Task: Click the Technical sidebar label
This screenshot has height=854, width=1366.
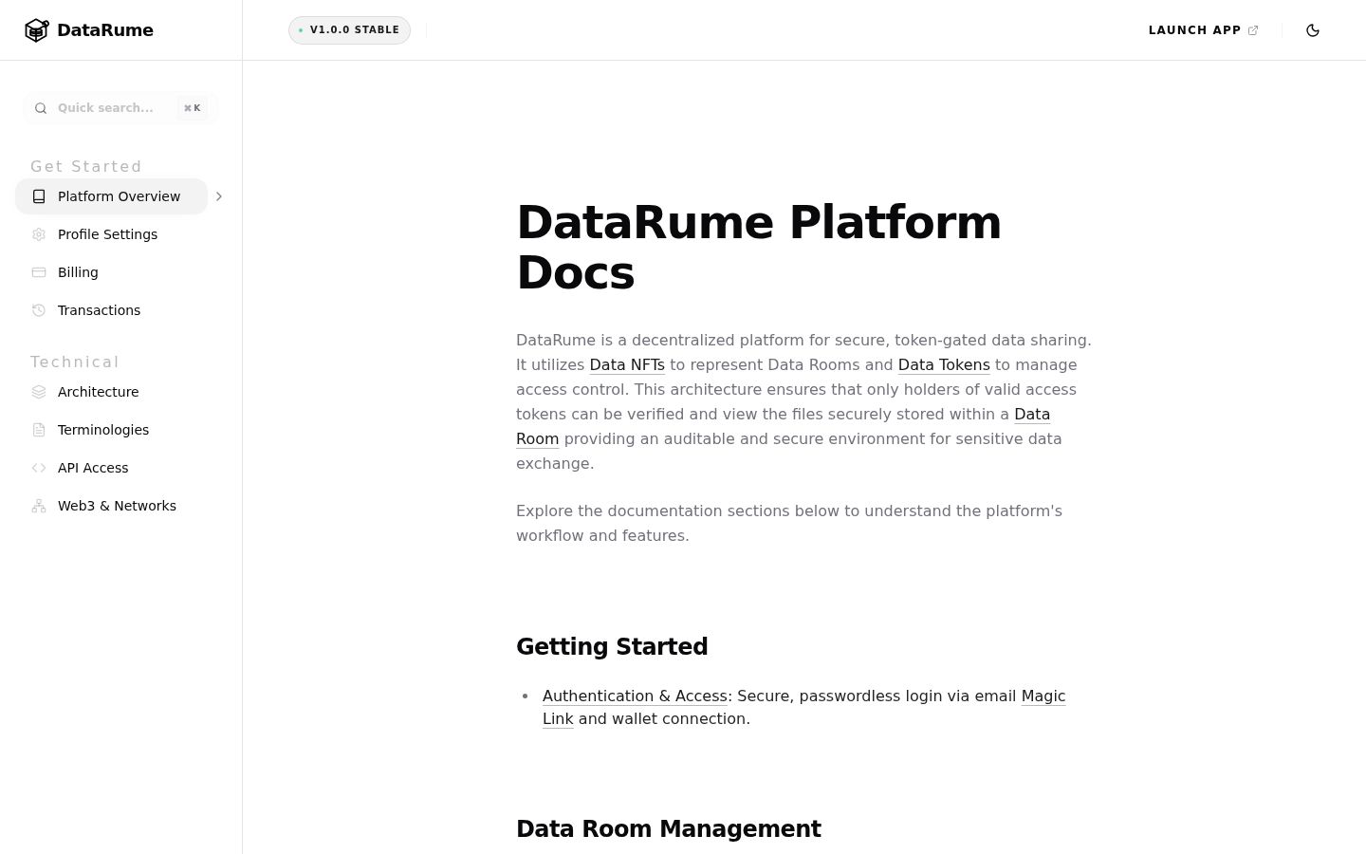Action: 75,362
